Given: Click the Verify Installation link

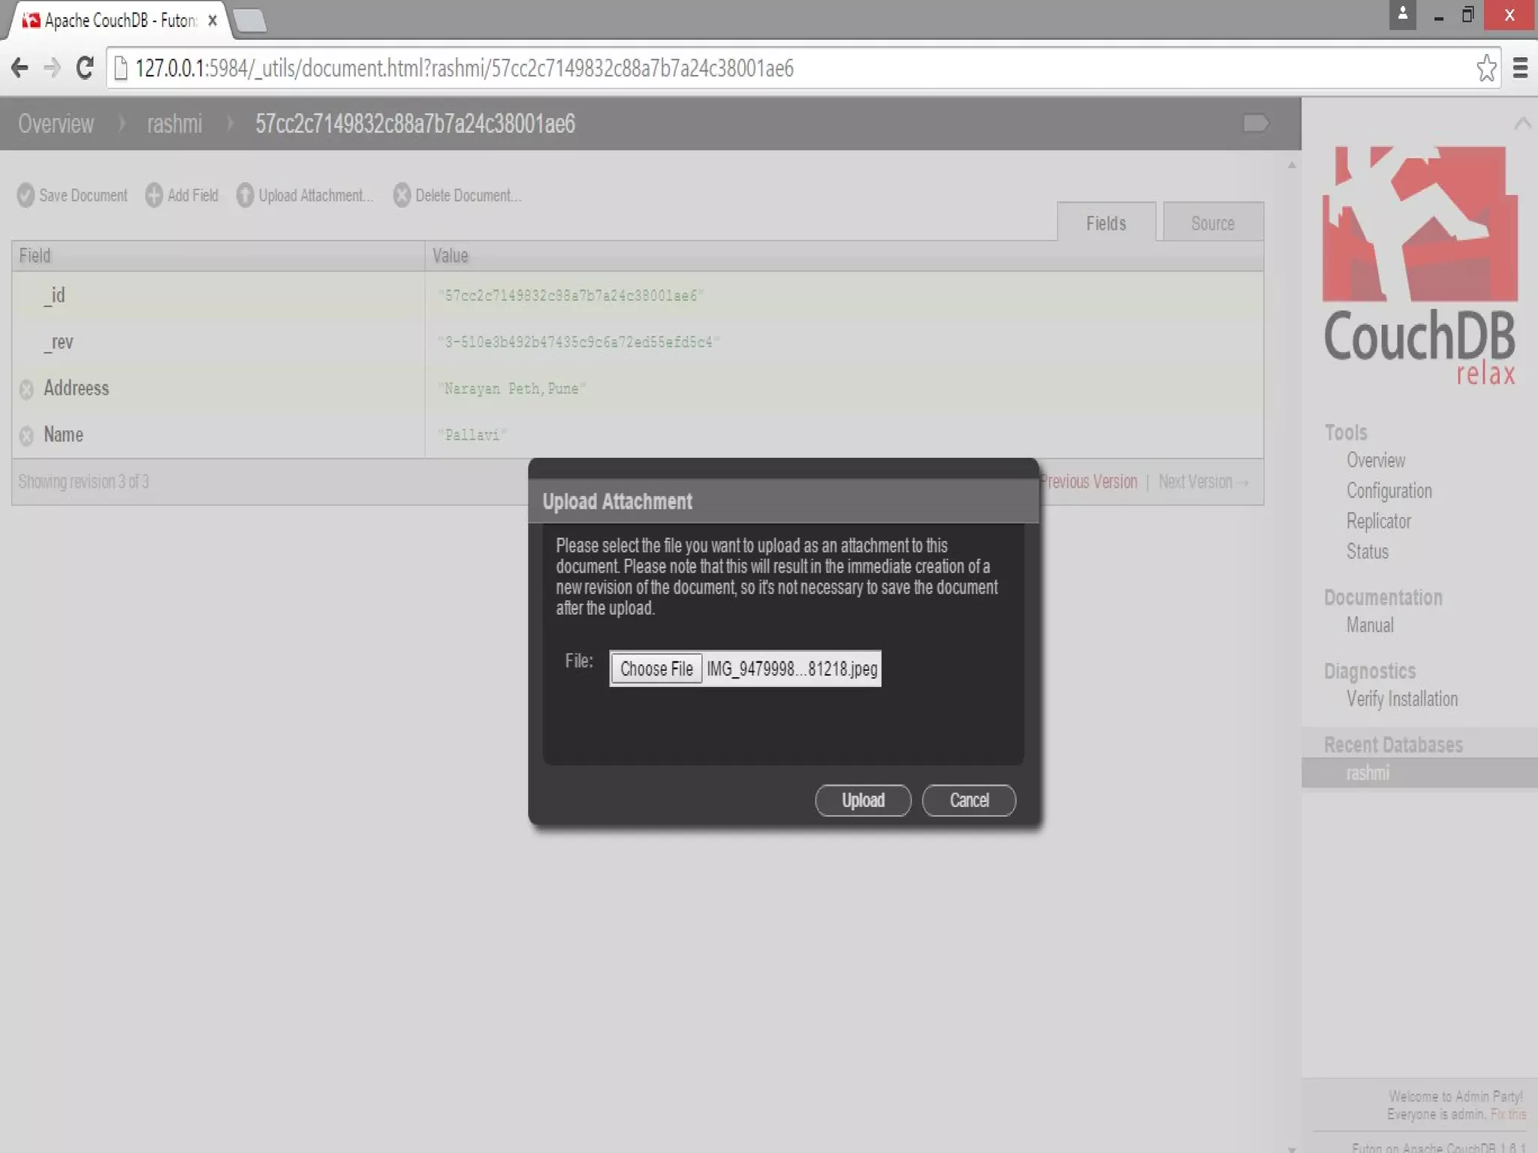Looking at the screenshot, I should pos(1401,699).
